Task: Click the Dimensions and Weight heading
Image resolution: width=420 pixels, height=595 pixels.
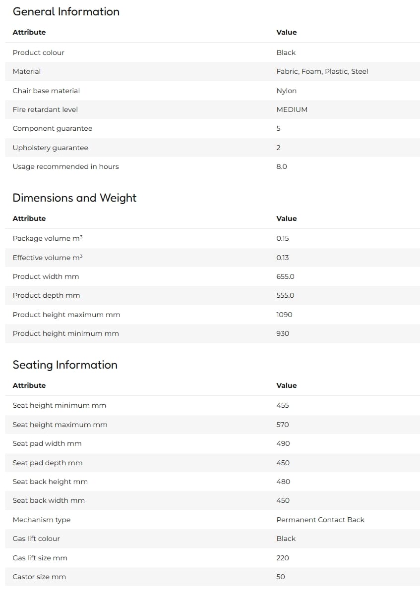Action: (74, 198)
